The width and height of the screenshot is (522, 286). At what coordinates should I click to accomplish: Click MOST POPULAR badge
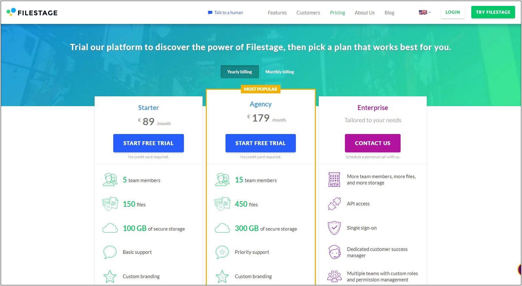[261, 89]
